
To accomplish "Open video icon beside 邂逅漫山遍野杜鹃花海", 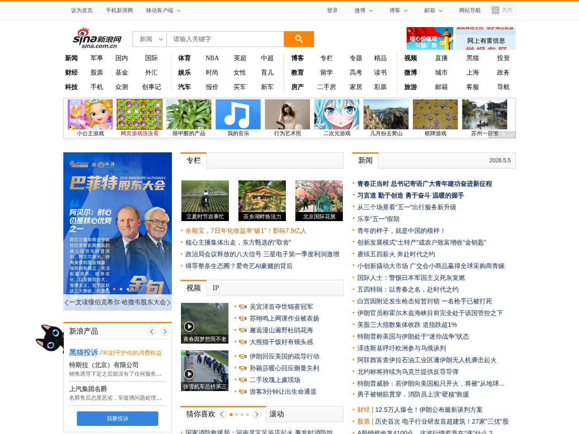I will click(x=243, y=330).
